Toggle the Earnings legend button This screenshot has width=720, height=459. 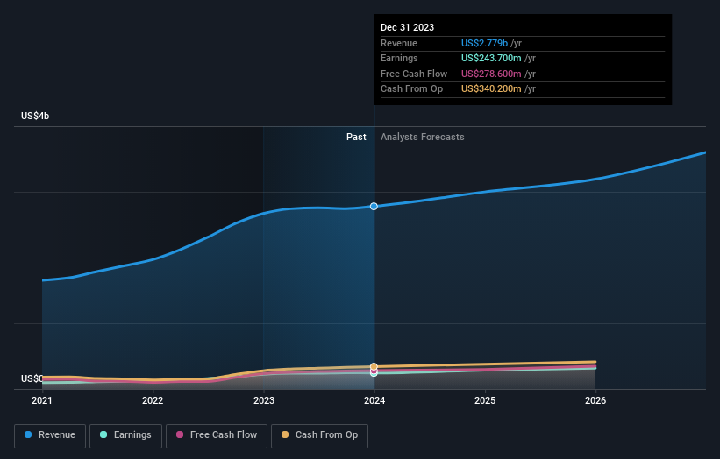(x=125, y=435)
